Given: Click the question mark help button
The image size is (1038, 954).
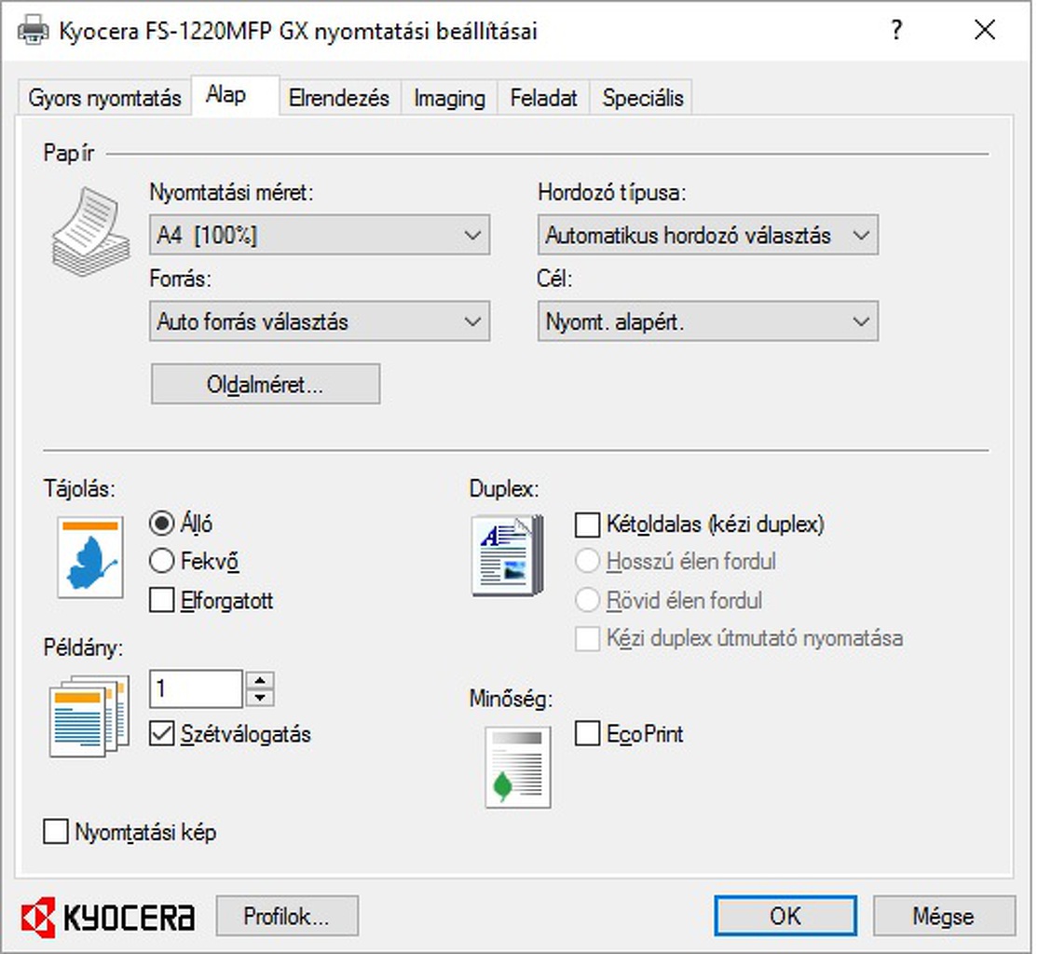Looking at the screenshot, I should (896, 31).
